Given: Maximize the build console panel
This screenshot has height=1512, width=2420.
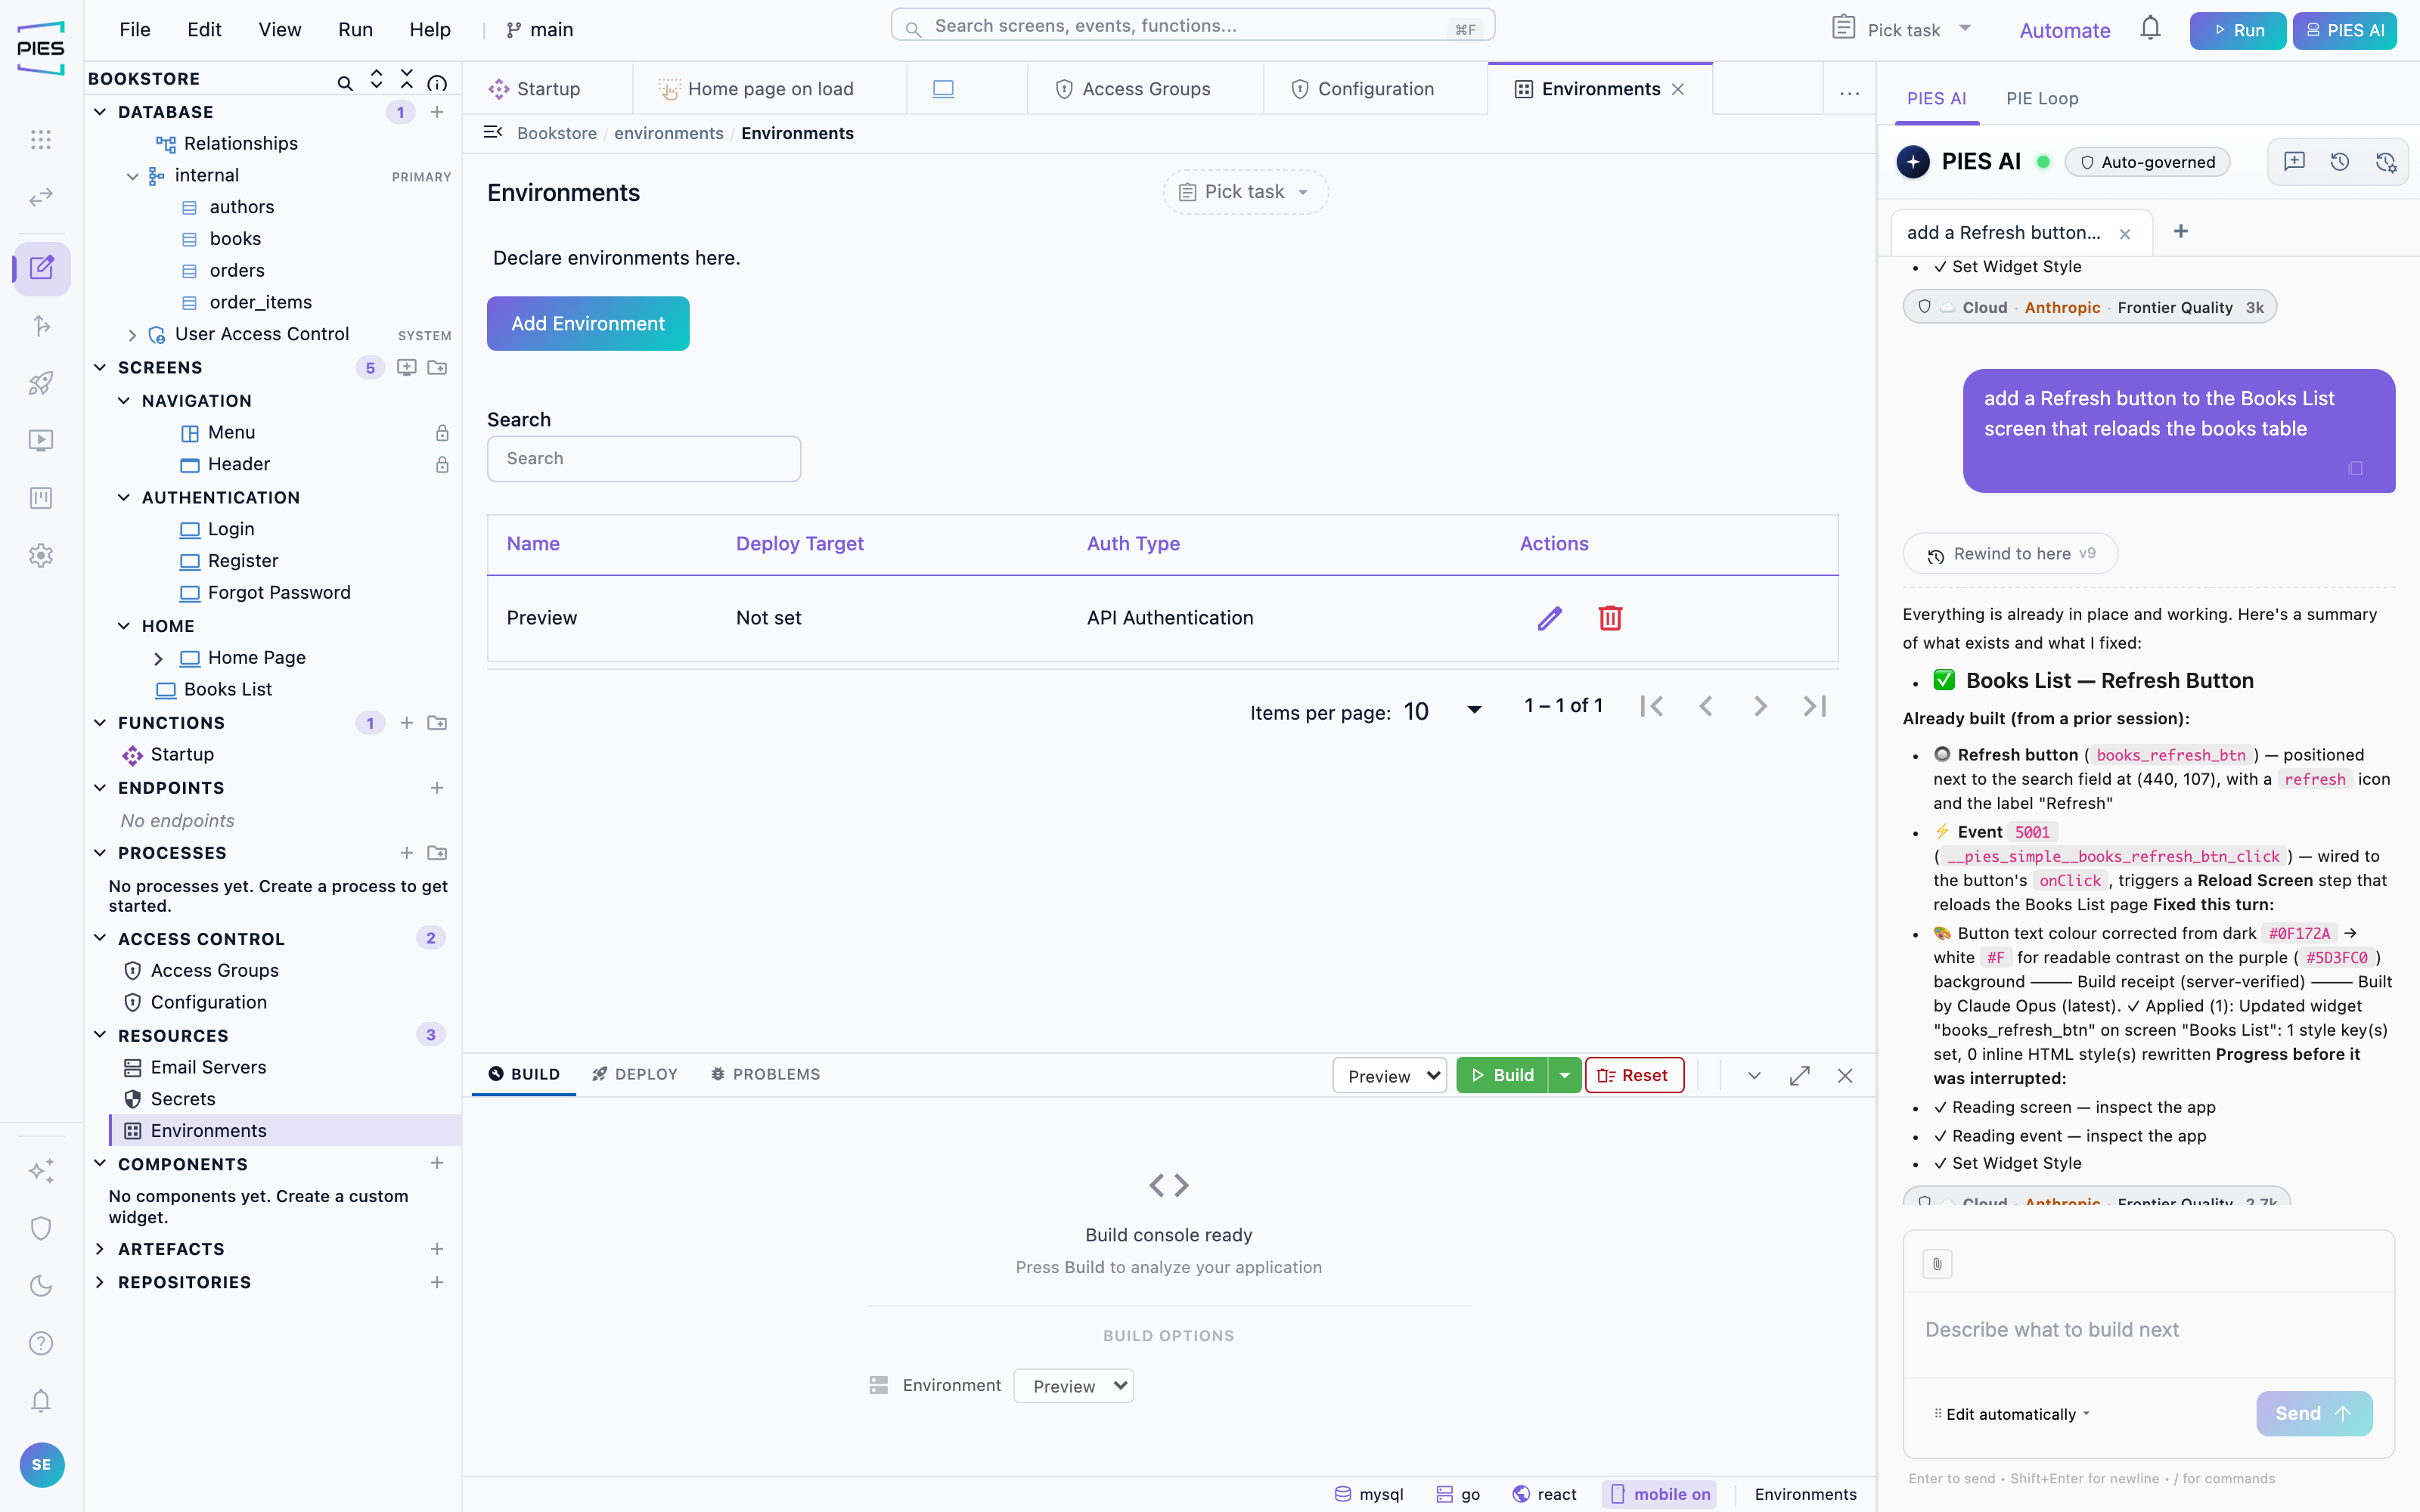Looking at the screenshot, I should click(x=1800, y=1075).
